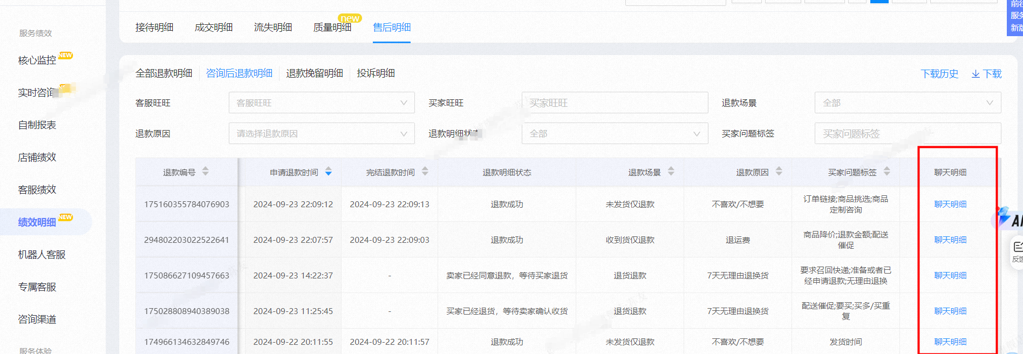Sort by 申请退款时间 column arrows

coord(329,172)
